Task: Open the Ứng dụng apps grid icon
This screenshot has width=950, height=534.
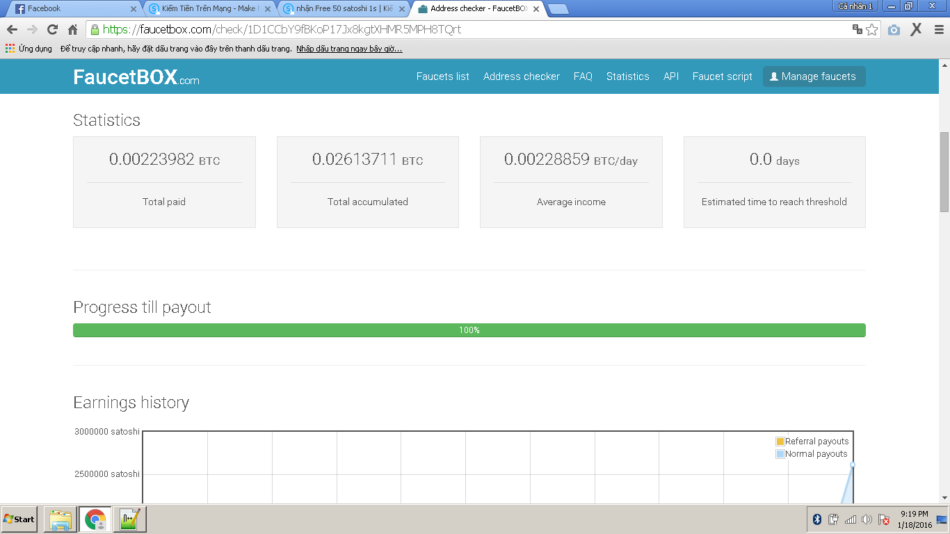Action: point(10,49)
